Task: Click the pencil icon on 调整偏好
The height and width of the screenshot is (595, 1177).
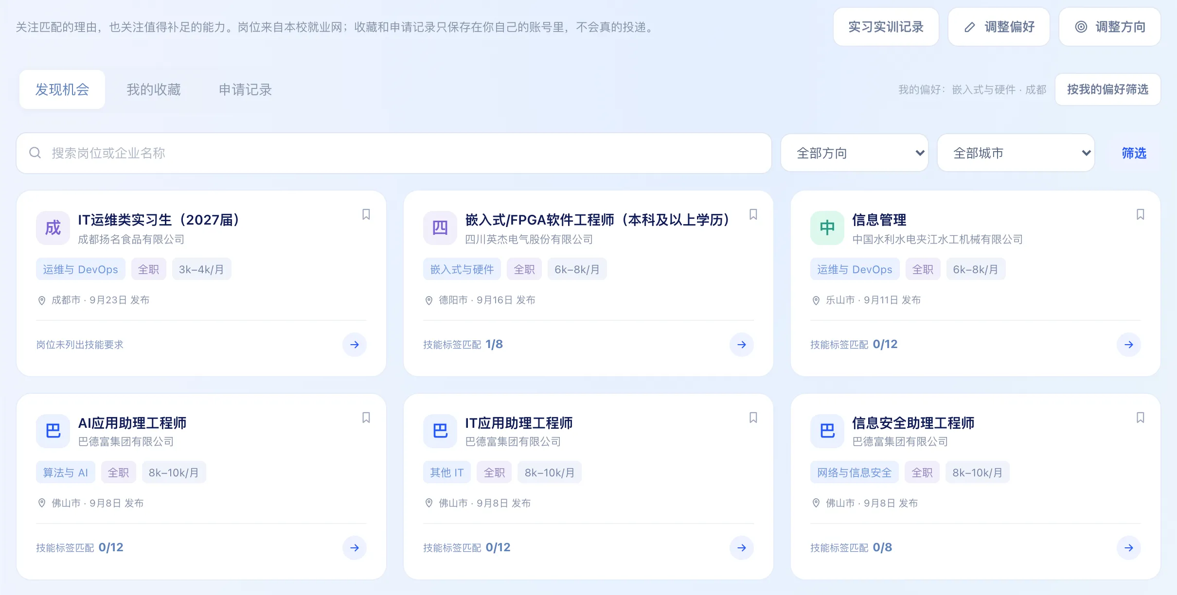Action: 970,27
